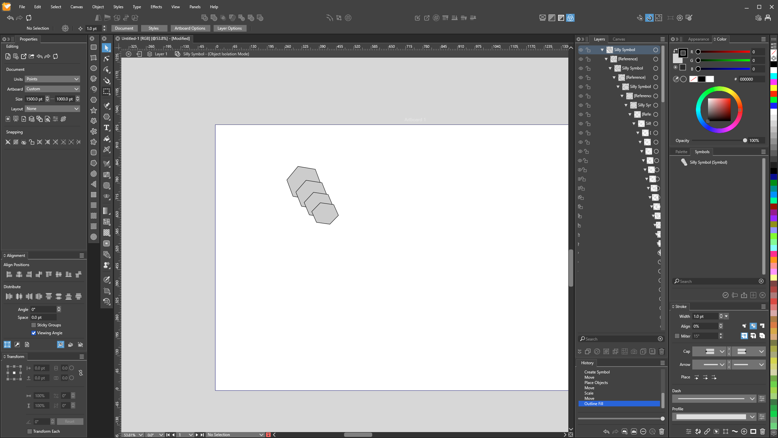Adjust the Opacity slider handle

[745, 141]
